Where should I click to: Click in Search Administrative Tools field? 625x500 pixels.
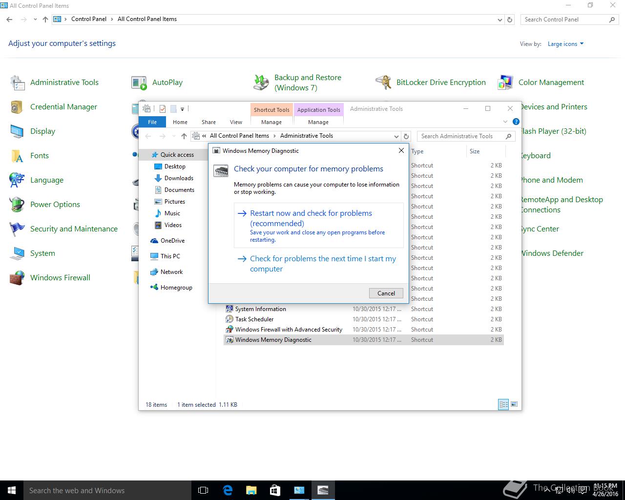(x=461, y=136)
